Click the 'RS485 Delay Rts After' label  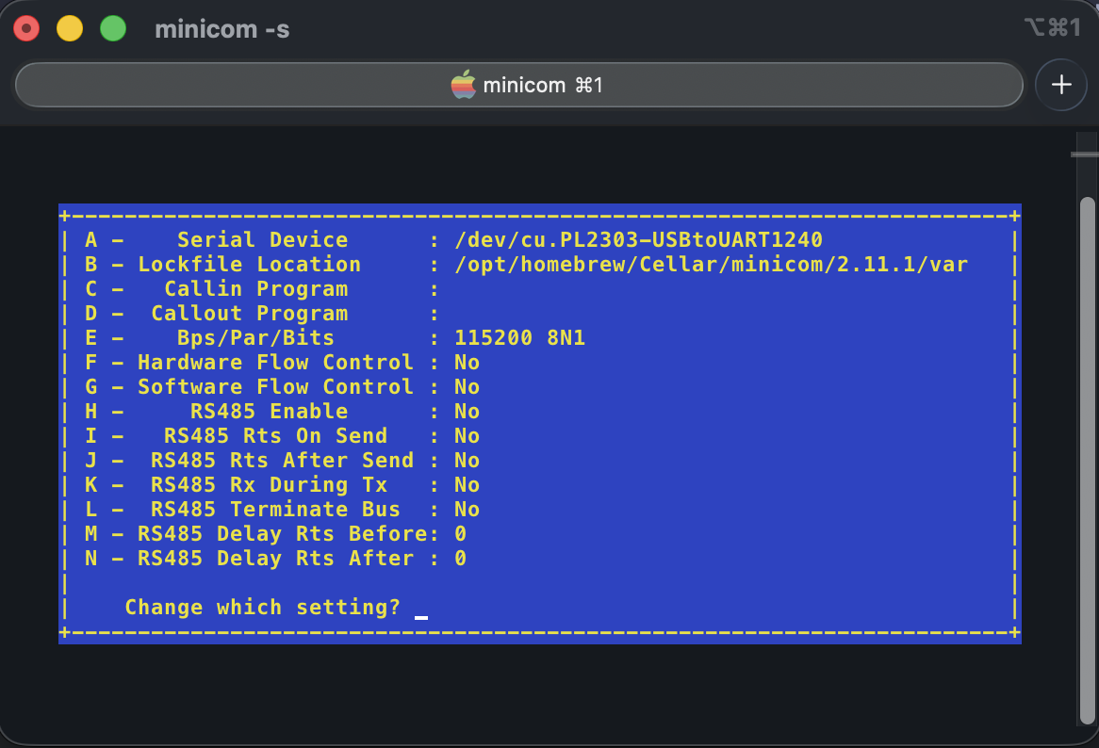tap(275, 559)
